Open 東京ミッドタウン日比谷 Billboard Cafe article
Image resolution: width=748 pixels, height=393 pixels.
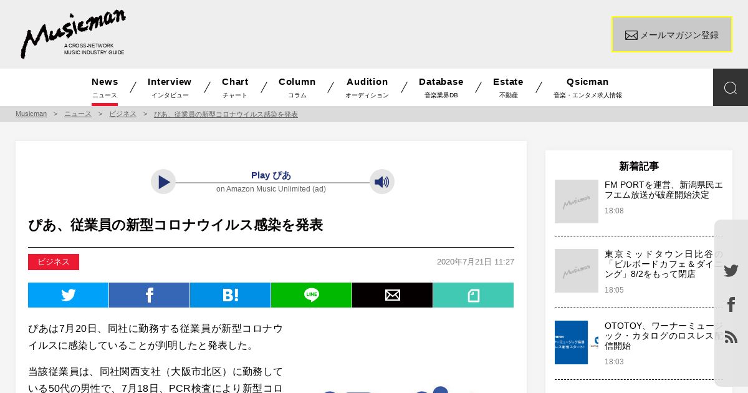point(664,264)
